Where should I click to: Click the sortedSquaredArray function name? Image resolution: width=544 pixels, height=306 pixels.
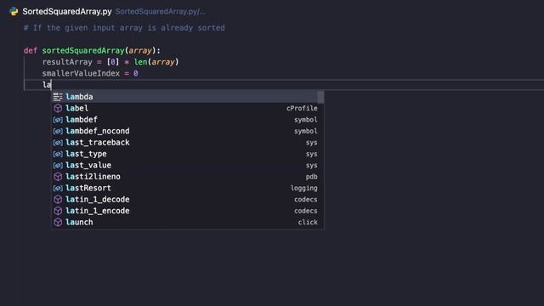point(83,51)
